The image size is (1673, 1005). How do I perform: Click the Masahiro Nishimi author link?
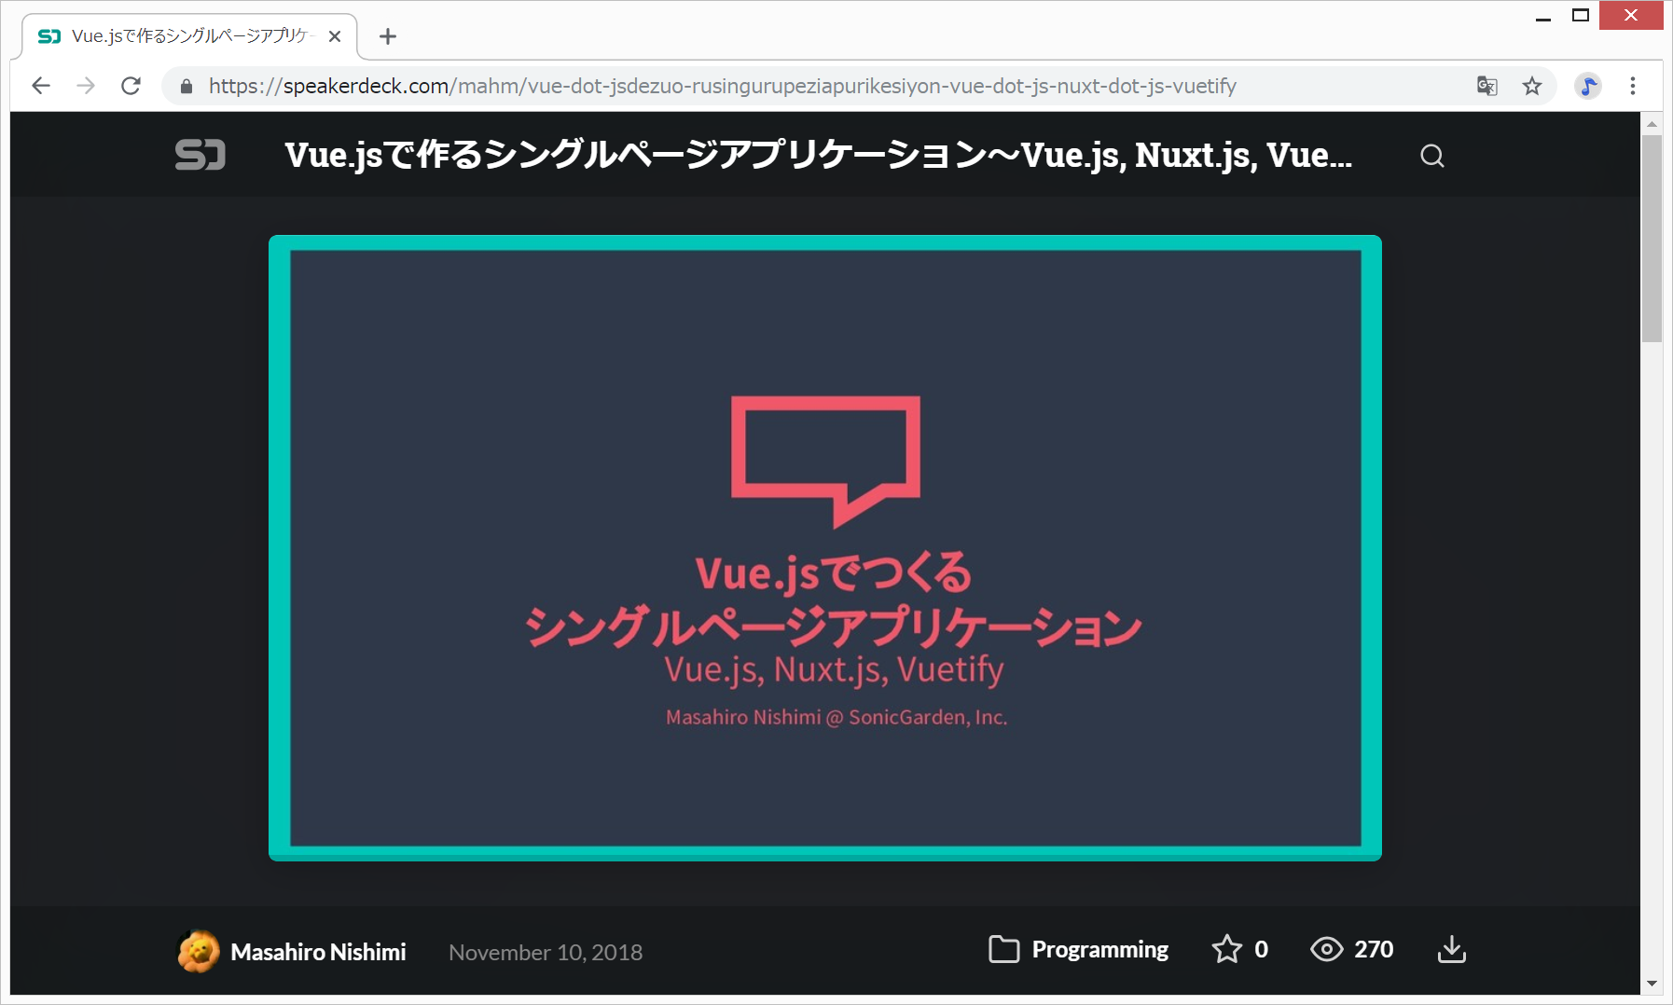(318, 952)
